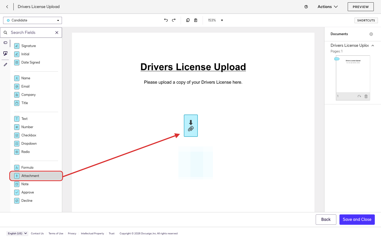Click the Drivers License Upload document heading

click(x=193, y=67)
